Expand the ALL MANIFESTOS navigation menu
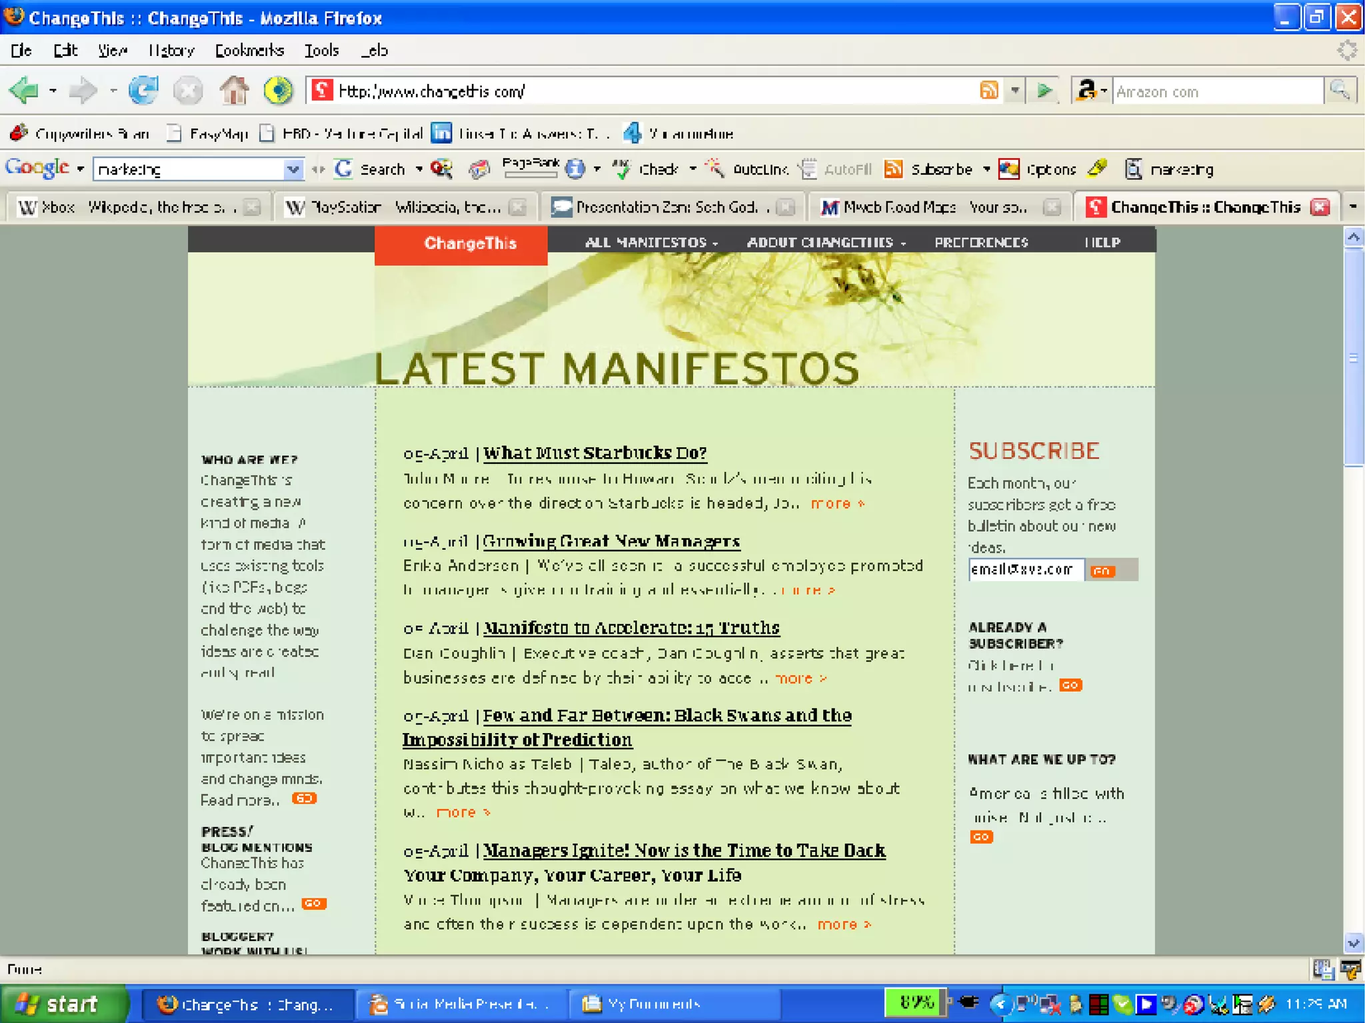 tap(651, 243)
